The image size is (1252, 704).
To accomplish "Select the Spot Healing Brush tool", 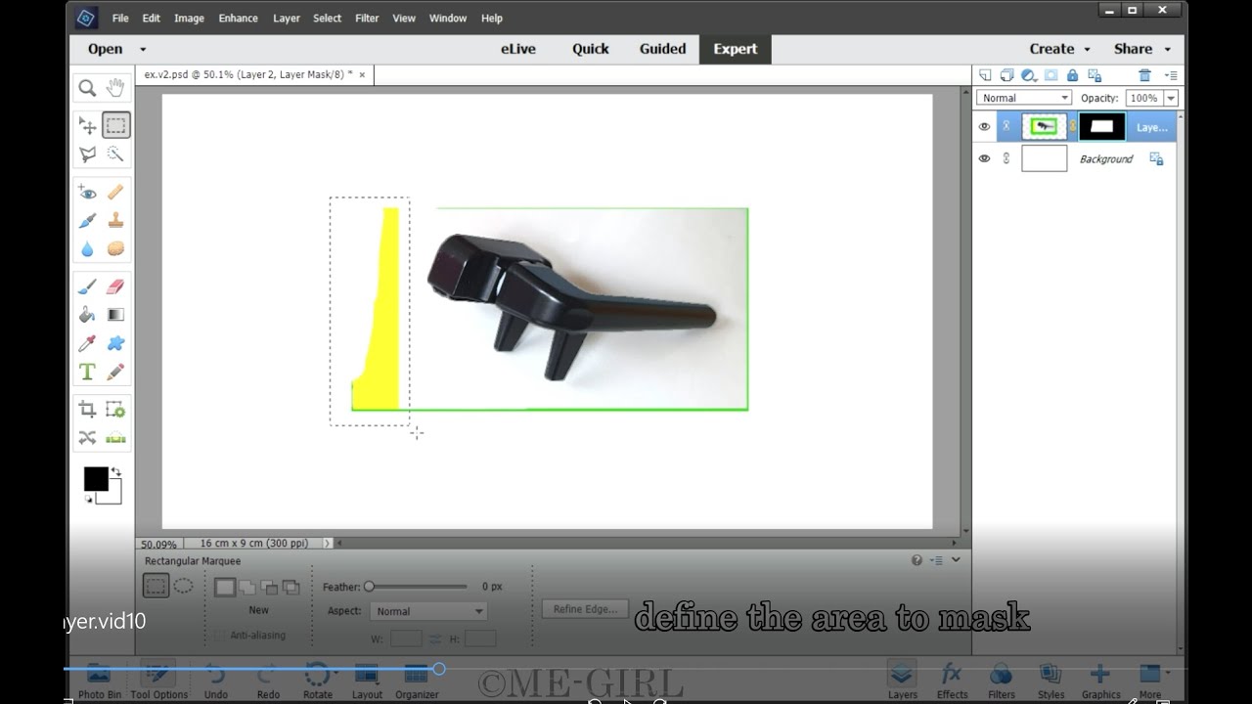I will pyautogui.click(x=115, y=192).
